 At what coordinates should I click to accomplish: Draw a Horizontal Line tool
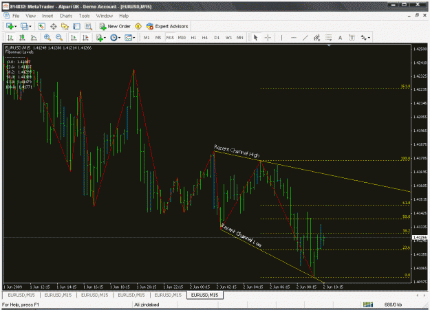tap(293, 38)
